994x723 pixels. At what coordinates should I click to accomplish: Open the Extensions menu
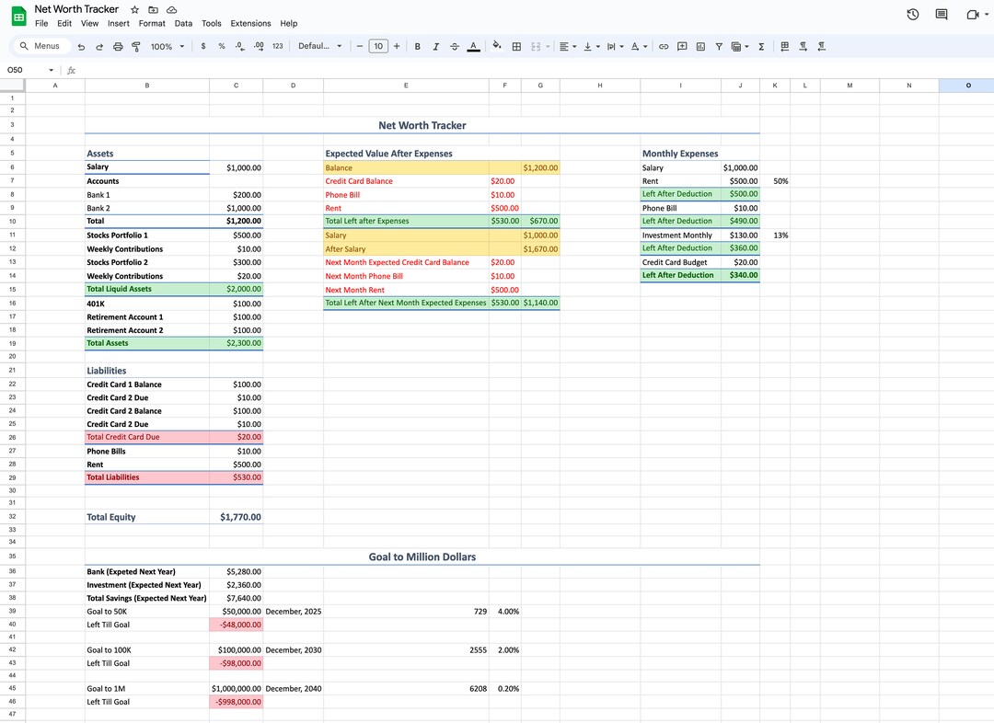pyautogui.click(x=250, y=23)
